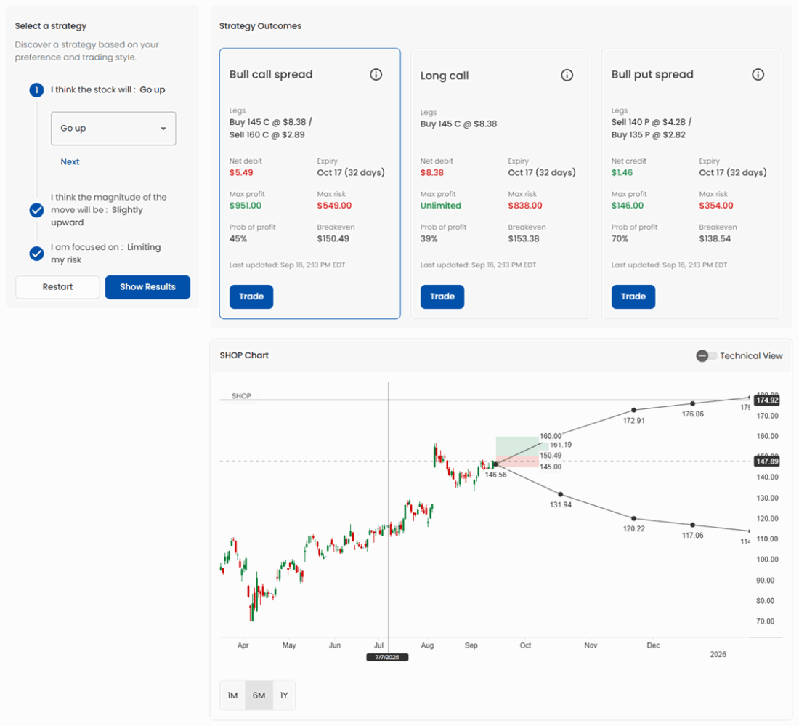Viewport: 799px width, 726px height.
Task: Open the Go up stock direction dropdown
Action: click(x=113, y=128)
